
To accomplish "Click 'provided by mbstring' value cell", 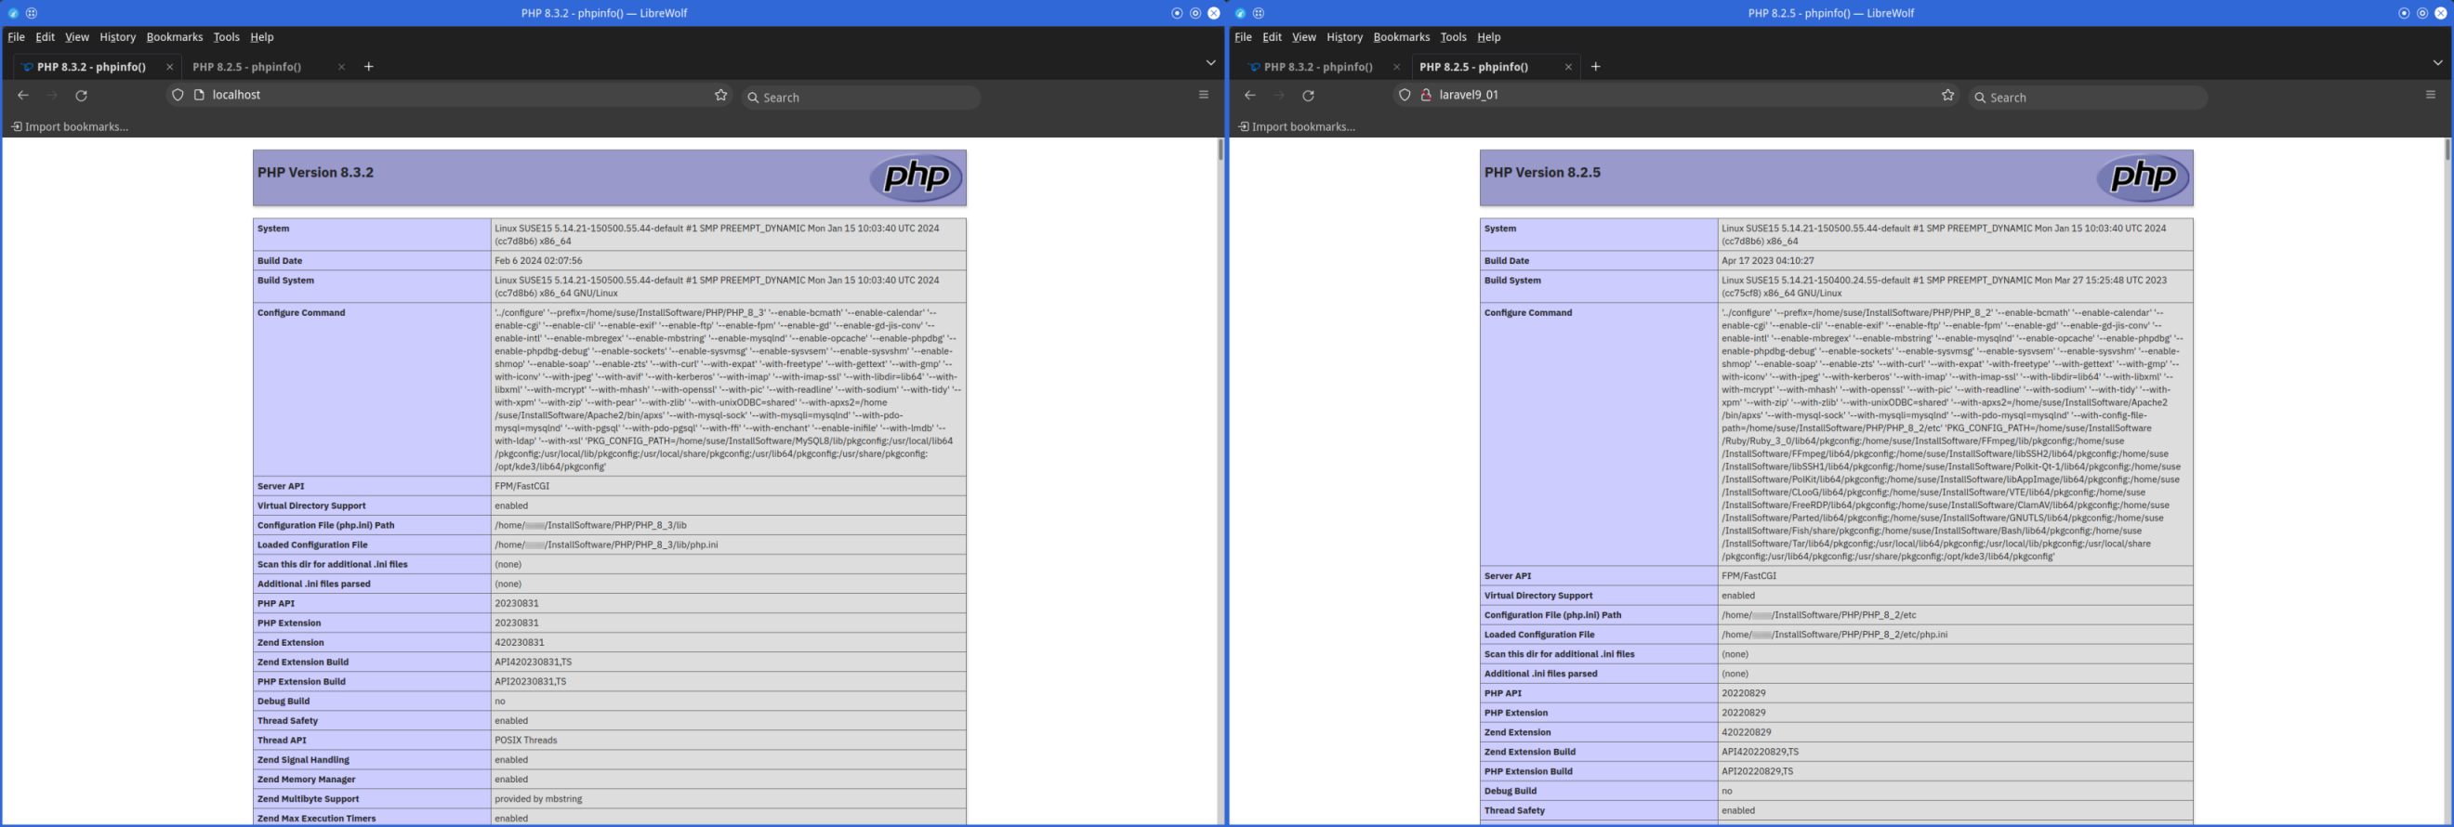I will [728, 799].
